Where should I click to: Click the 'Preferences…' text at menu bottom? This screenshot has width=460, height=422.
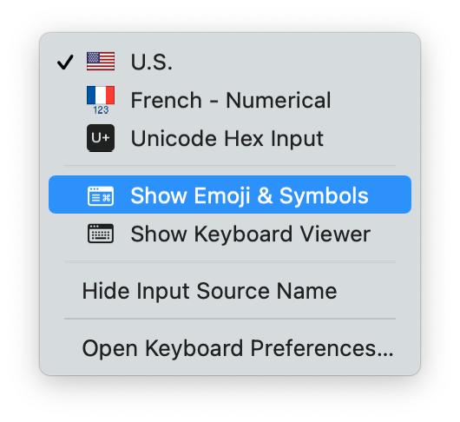tap(322, 348)
